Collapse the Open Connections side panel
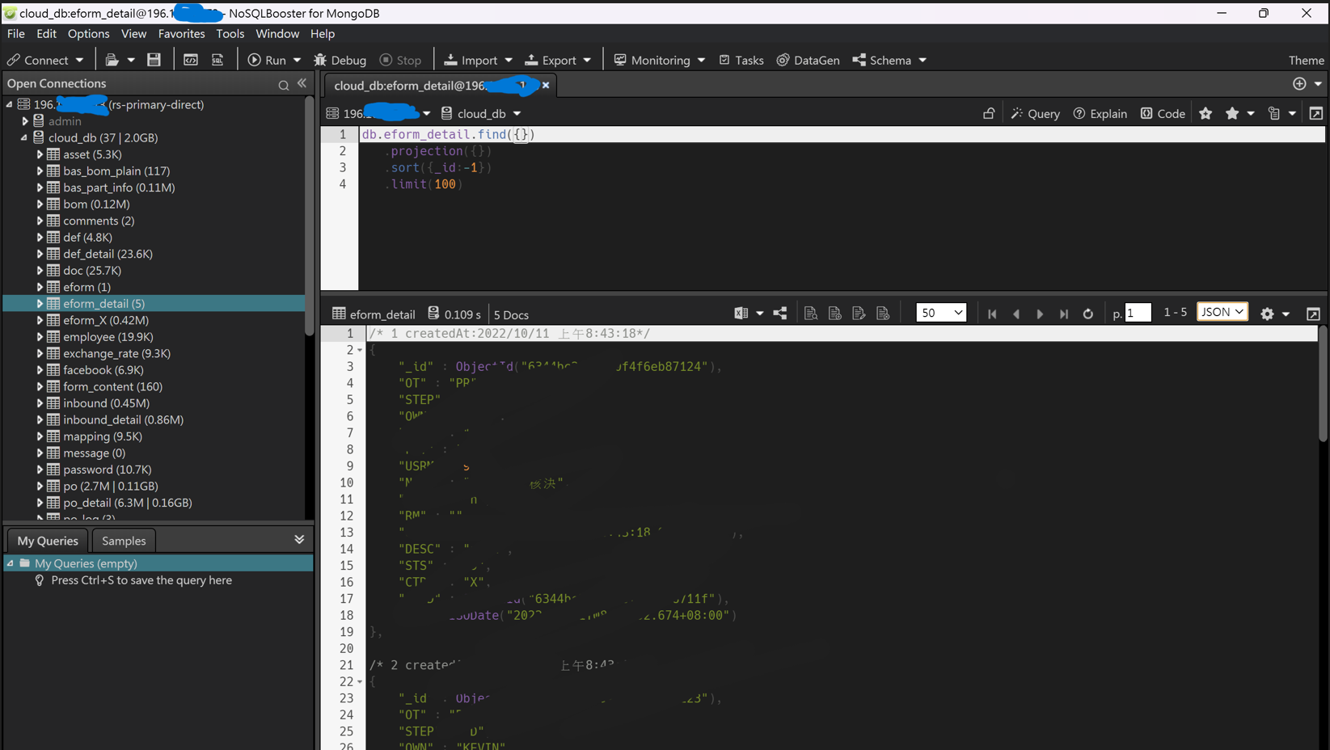The image size is (1330, 750). click(302, 83)
